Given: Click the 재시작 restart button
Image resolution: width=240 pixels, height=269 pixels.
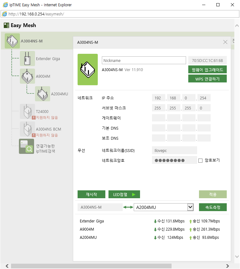Looking at the screenshot, I should (x=91, y=194).
